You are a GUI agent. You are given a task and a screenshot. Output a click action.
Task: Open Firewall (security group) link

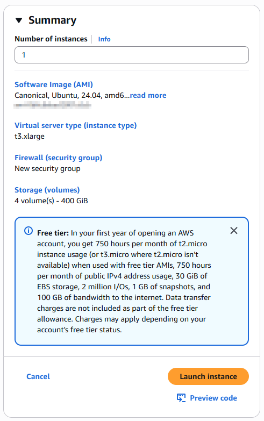point(58,158)
